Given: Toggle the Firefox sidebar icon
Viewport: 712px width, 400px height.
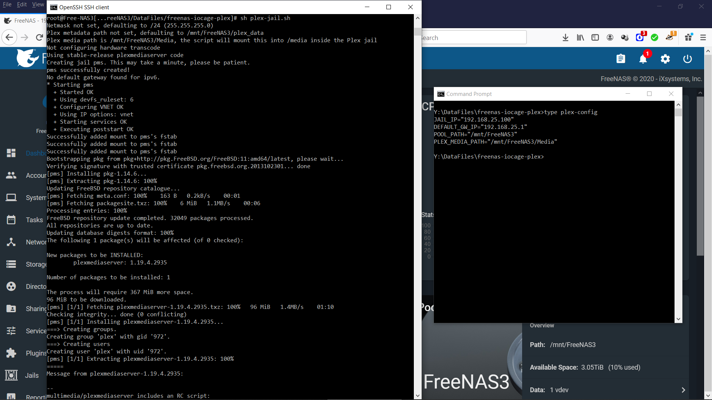Looking at the screenshot, I should [595, 37].
